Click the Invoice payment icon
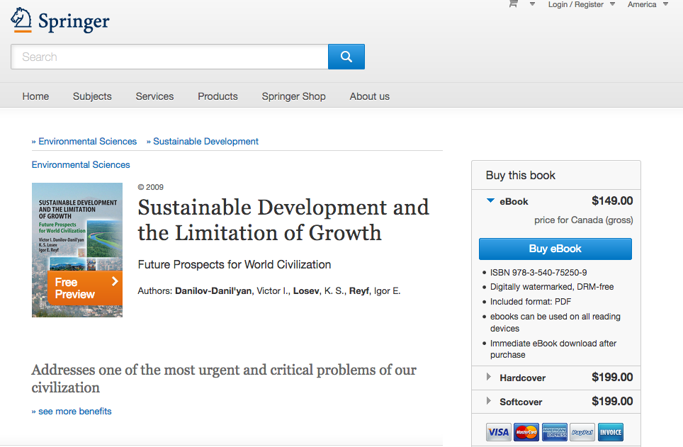This screenshot has width=683, height=447. pyautogui.click(x=610, y=432)
